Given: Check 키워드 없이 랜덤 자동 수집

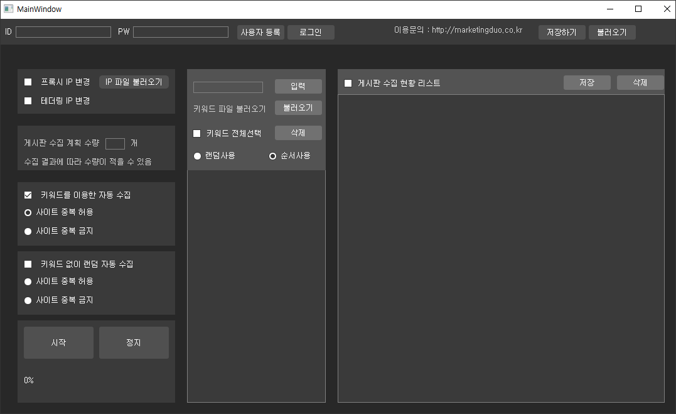Looking at the screenshot, I should click(x=28, y=264).
